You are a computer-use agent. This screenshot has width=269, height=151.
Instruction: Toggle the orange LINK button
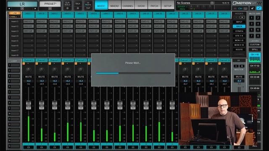[15, 13]
